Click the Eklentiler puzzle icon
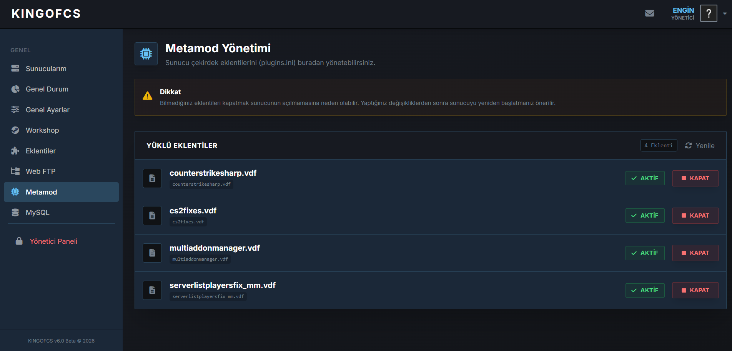This screenshot has height=351, width=732. point(15,151)
